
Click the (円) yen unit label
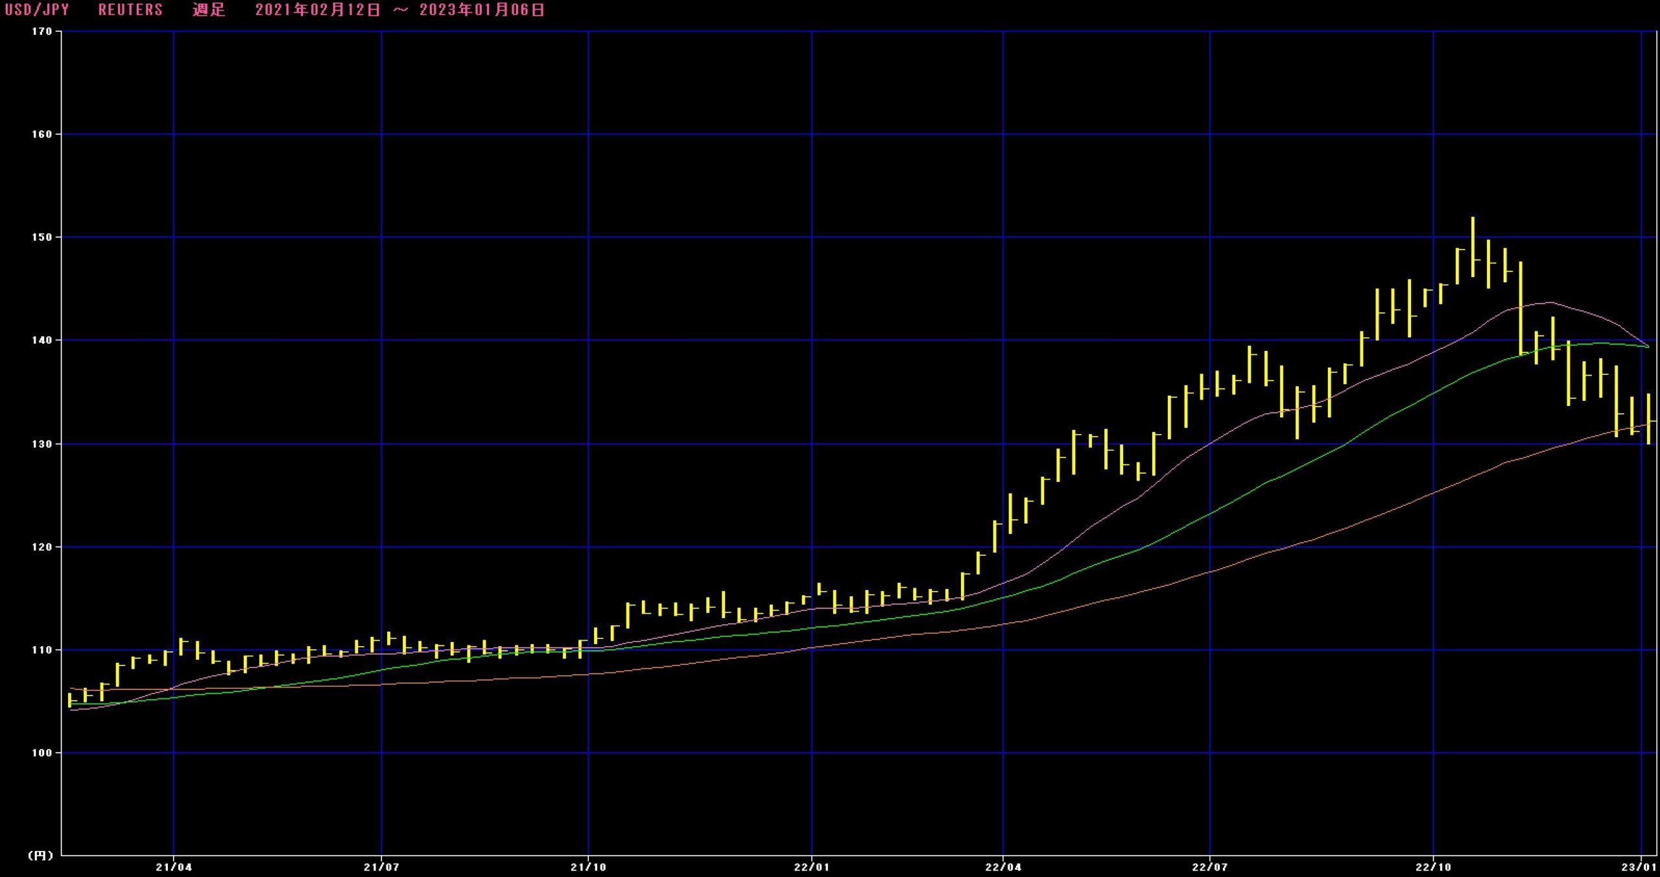point(40,856)
